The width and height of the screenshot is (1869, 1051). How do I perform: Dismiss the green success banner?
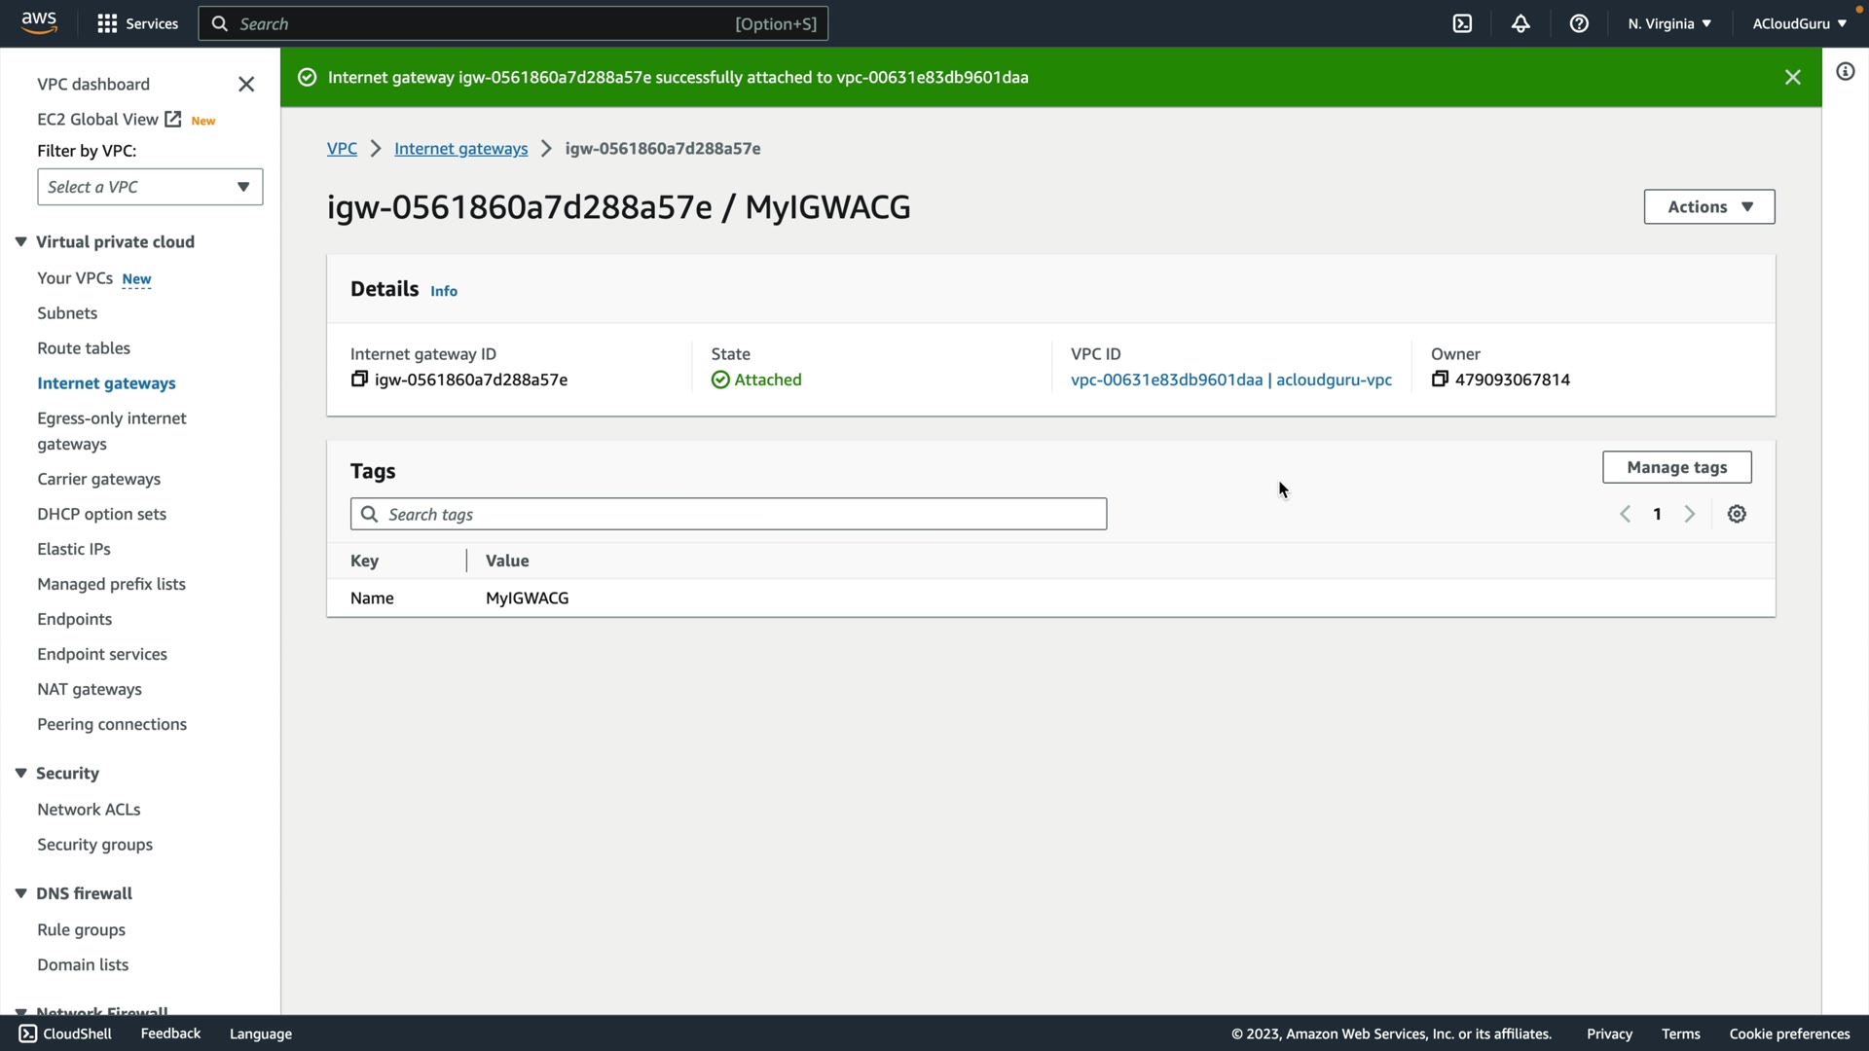click(x=1792, y=77)
